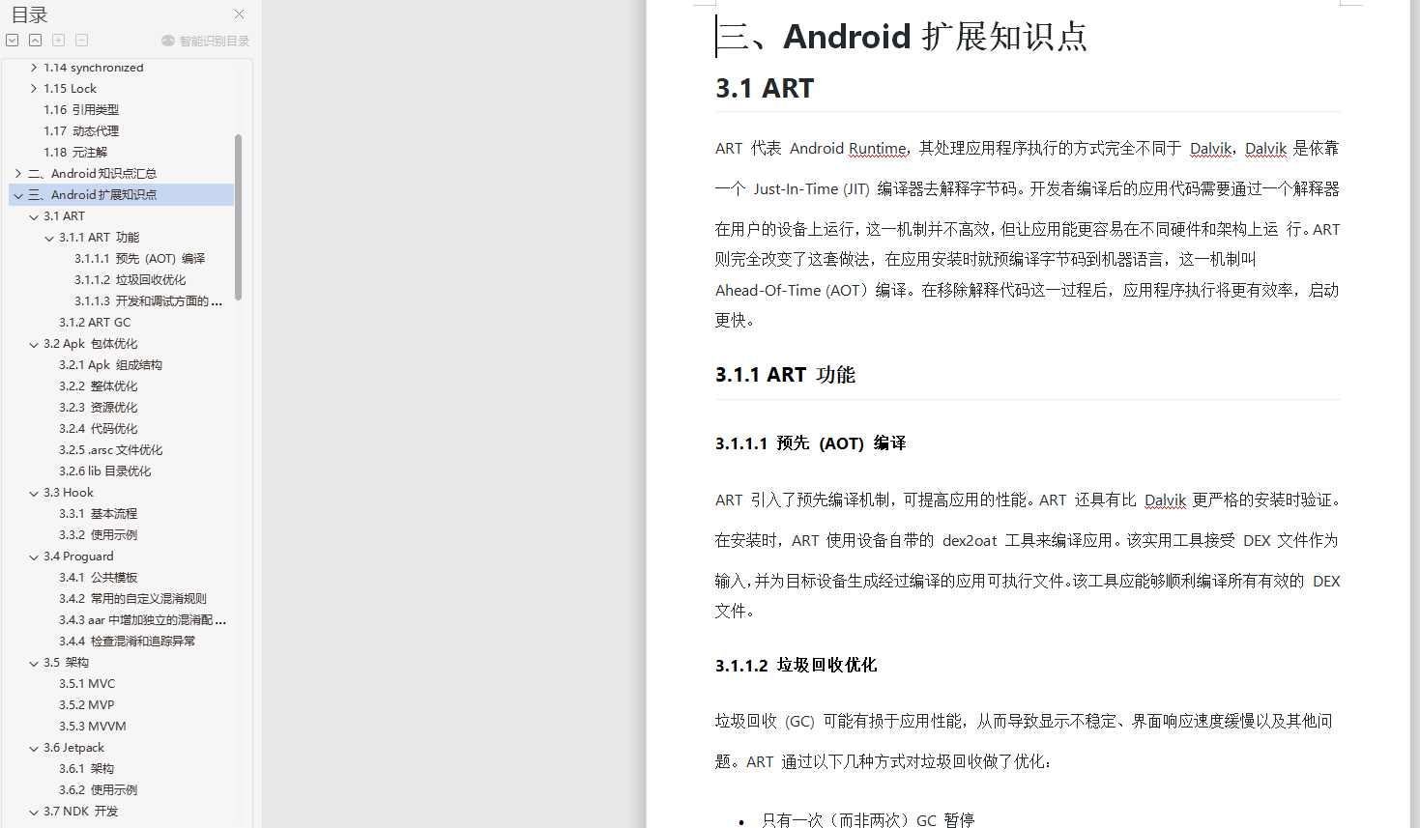Open 3.1.1.3 开发和调试方面的 entry

tap(148, 301)
